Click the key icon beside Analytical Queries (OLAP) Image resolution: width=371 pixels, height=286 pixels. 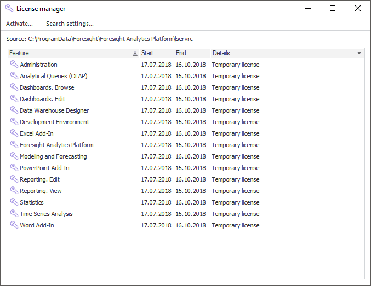point(14,76)
